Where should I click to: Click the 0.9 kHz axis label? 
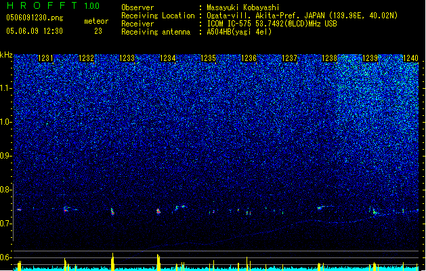point(6,156)
